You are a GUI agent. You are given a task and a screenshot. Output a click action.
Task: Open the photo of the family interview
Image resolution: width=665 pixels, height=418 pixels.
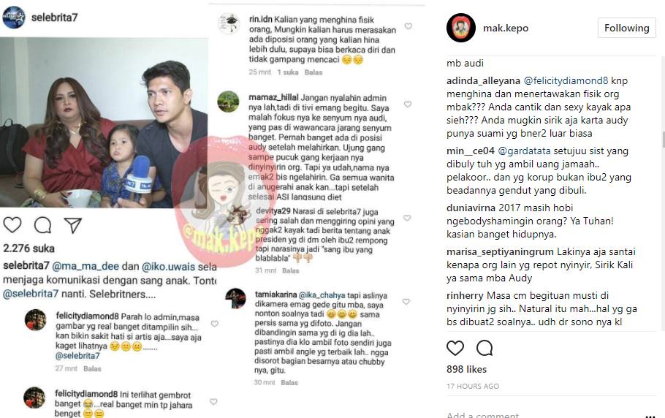[x=104, y=123]
